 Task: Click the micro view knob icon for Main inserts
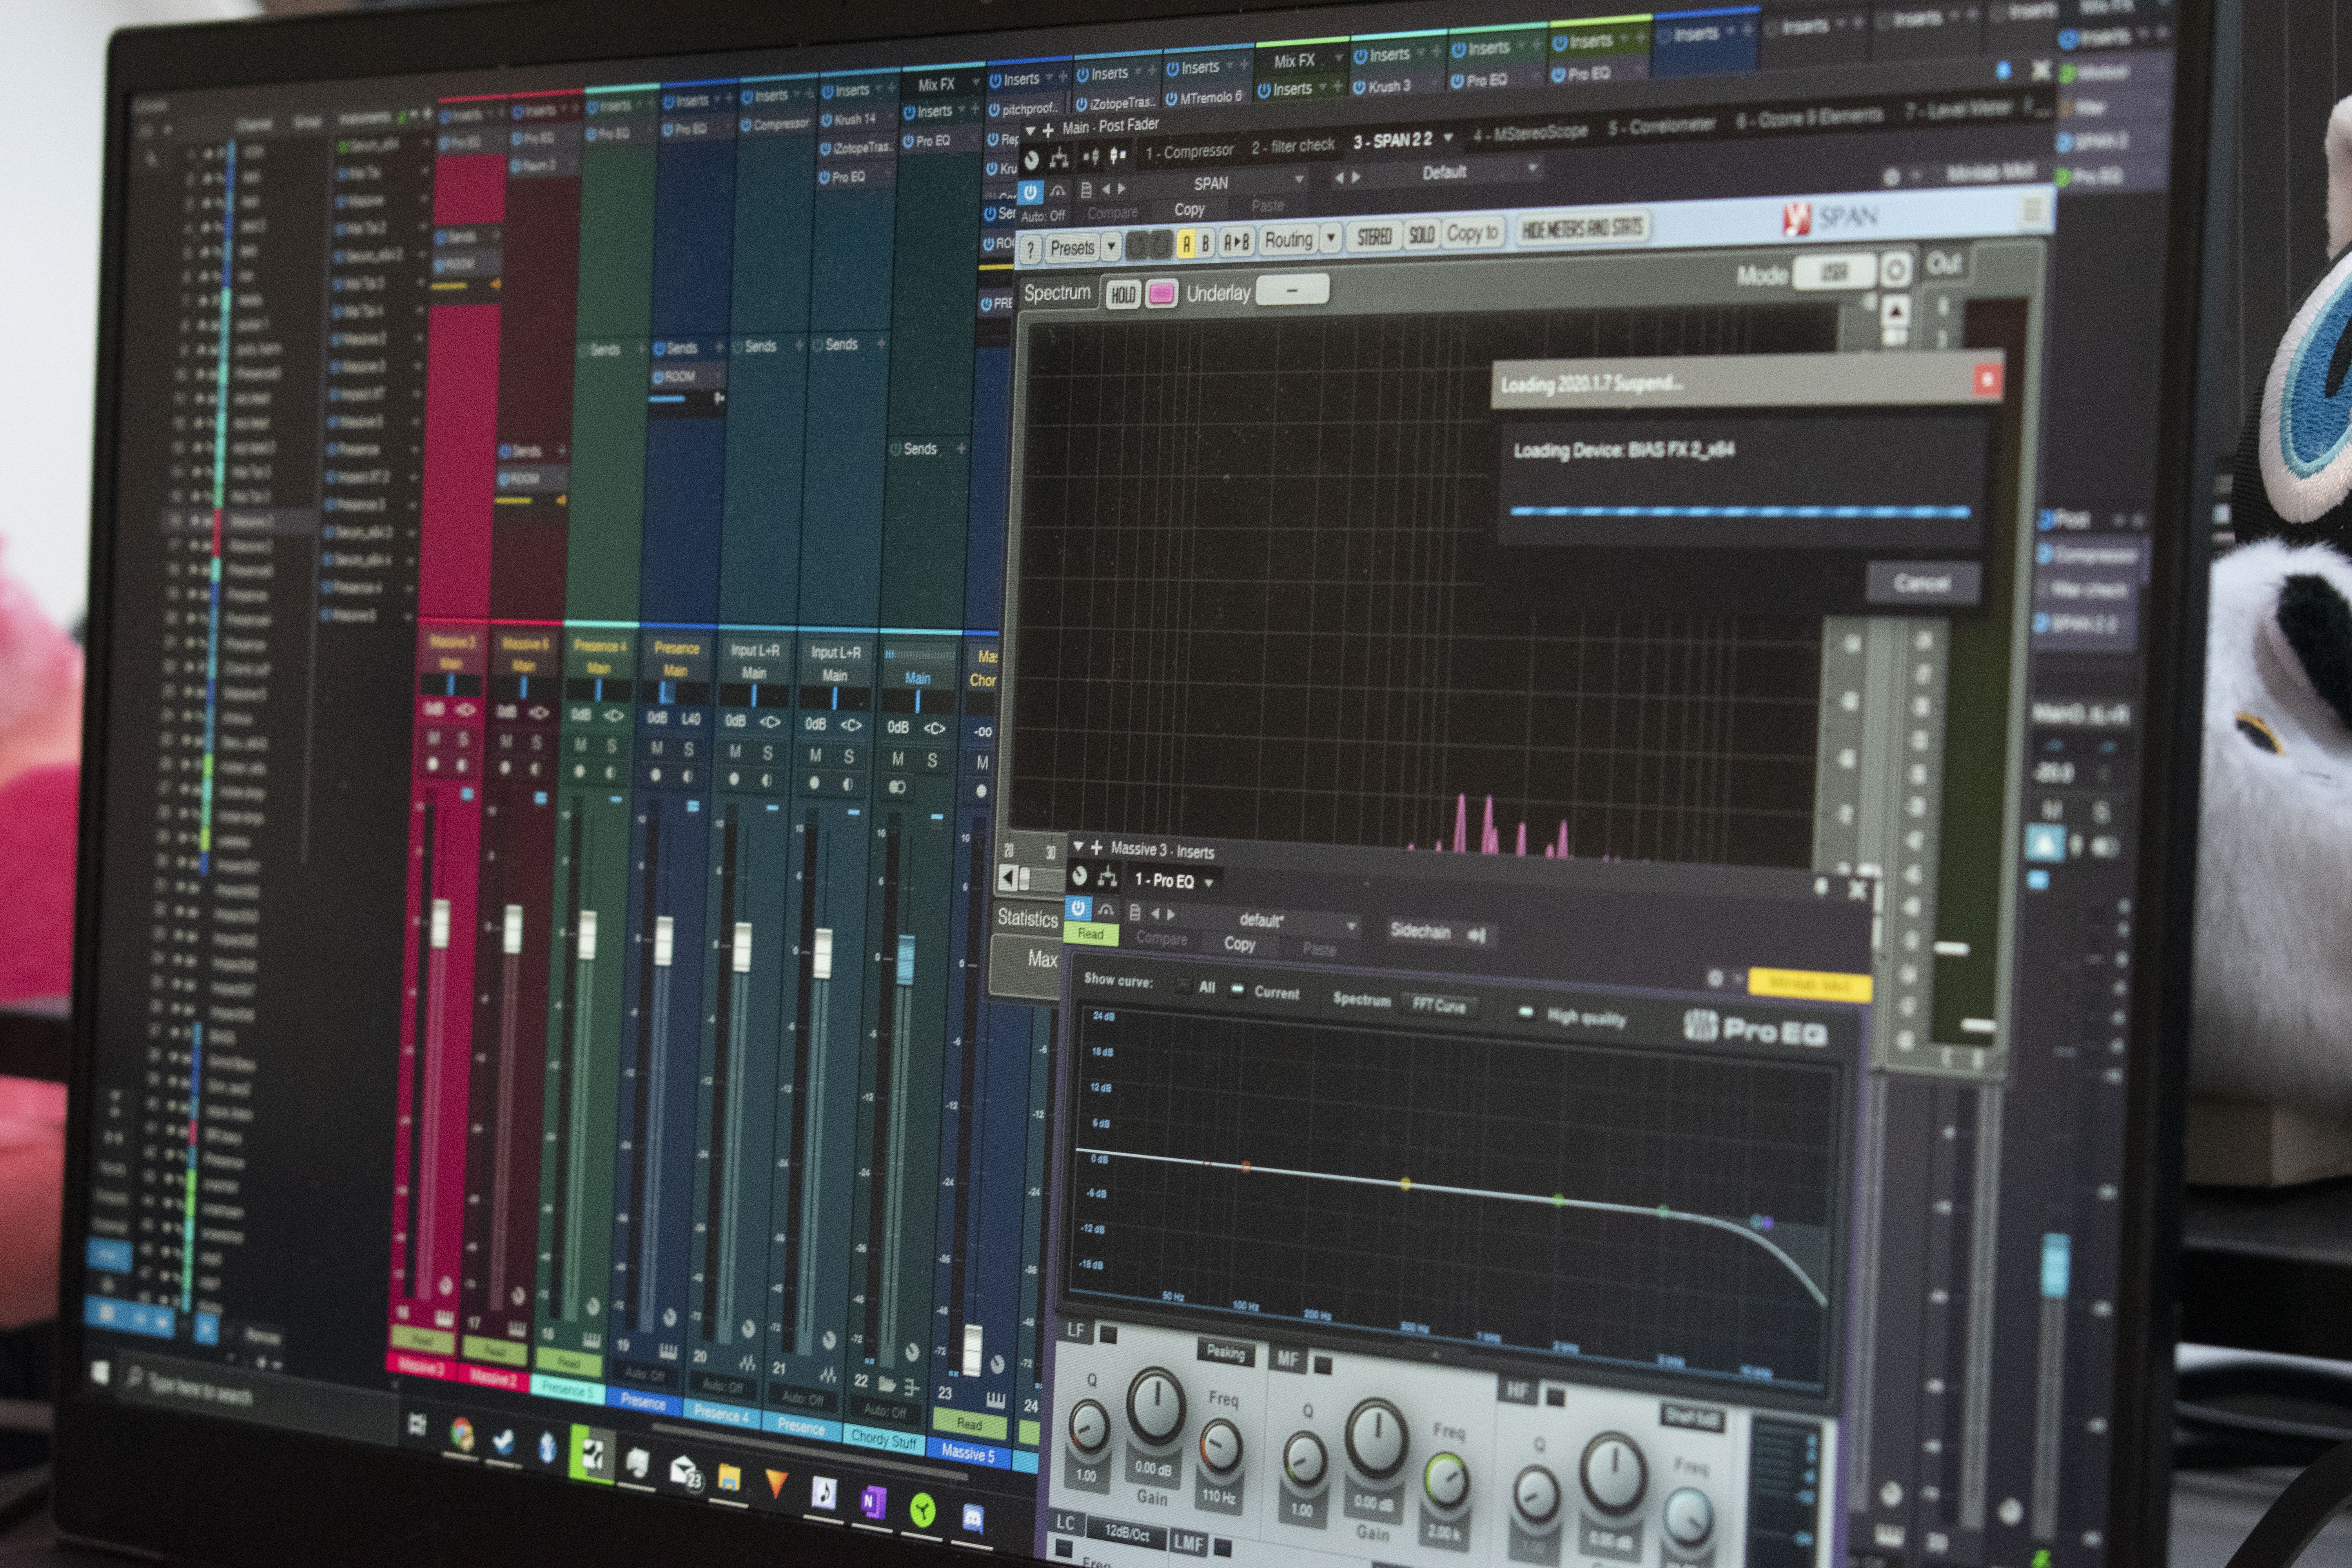1033,159
